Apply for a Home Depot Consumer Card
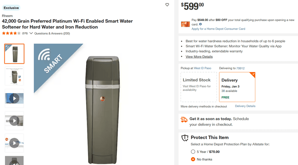298x165 pixels. [x=218, y=29]
